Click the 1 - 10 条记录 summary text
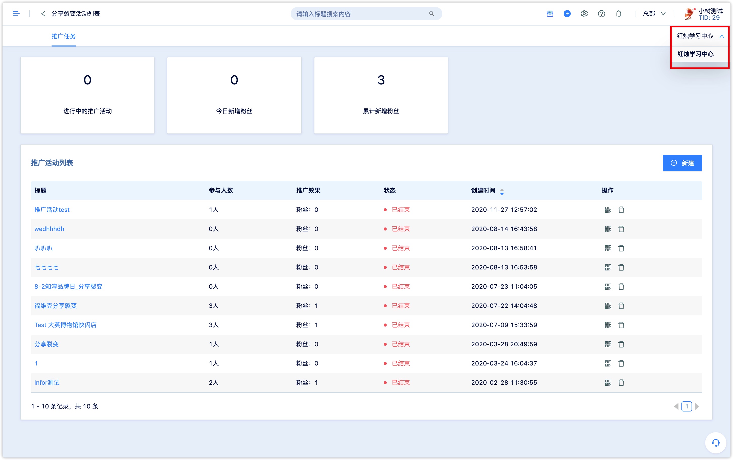The height and width of the screenshot is (460, 733). click(65, 406)
